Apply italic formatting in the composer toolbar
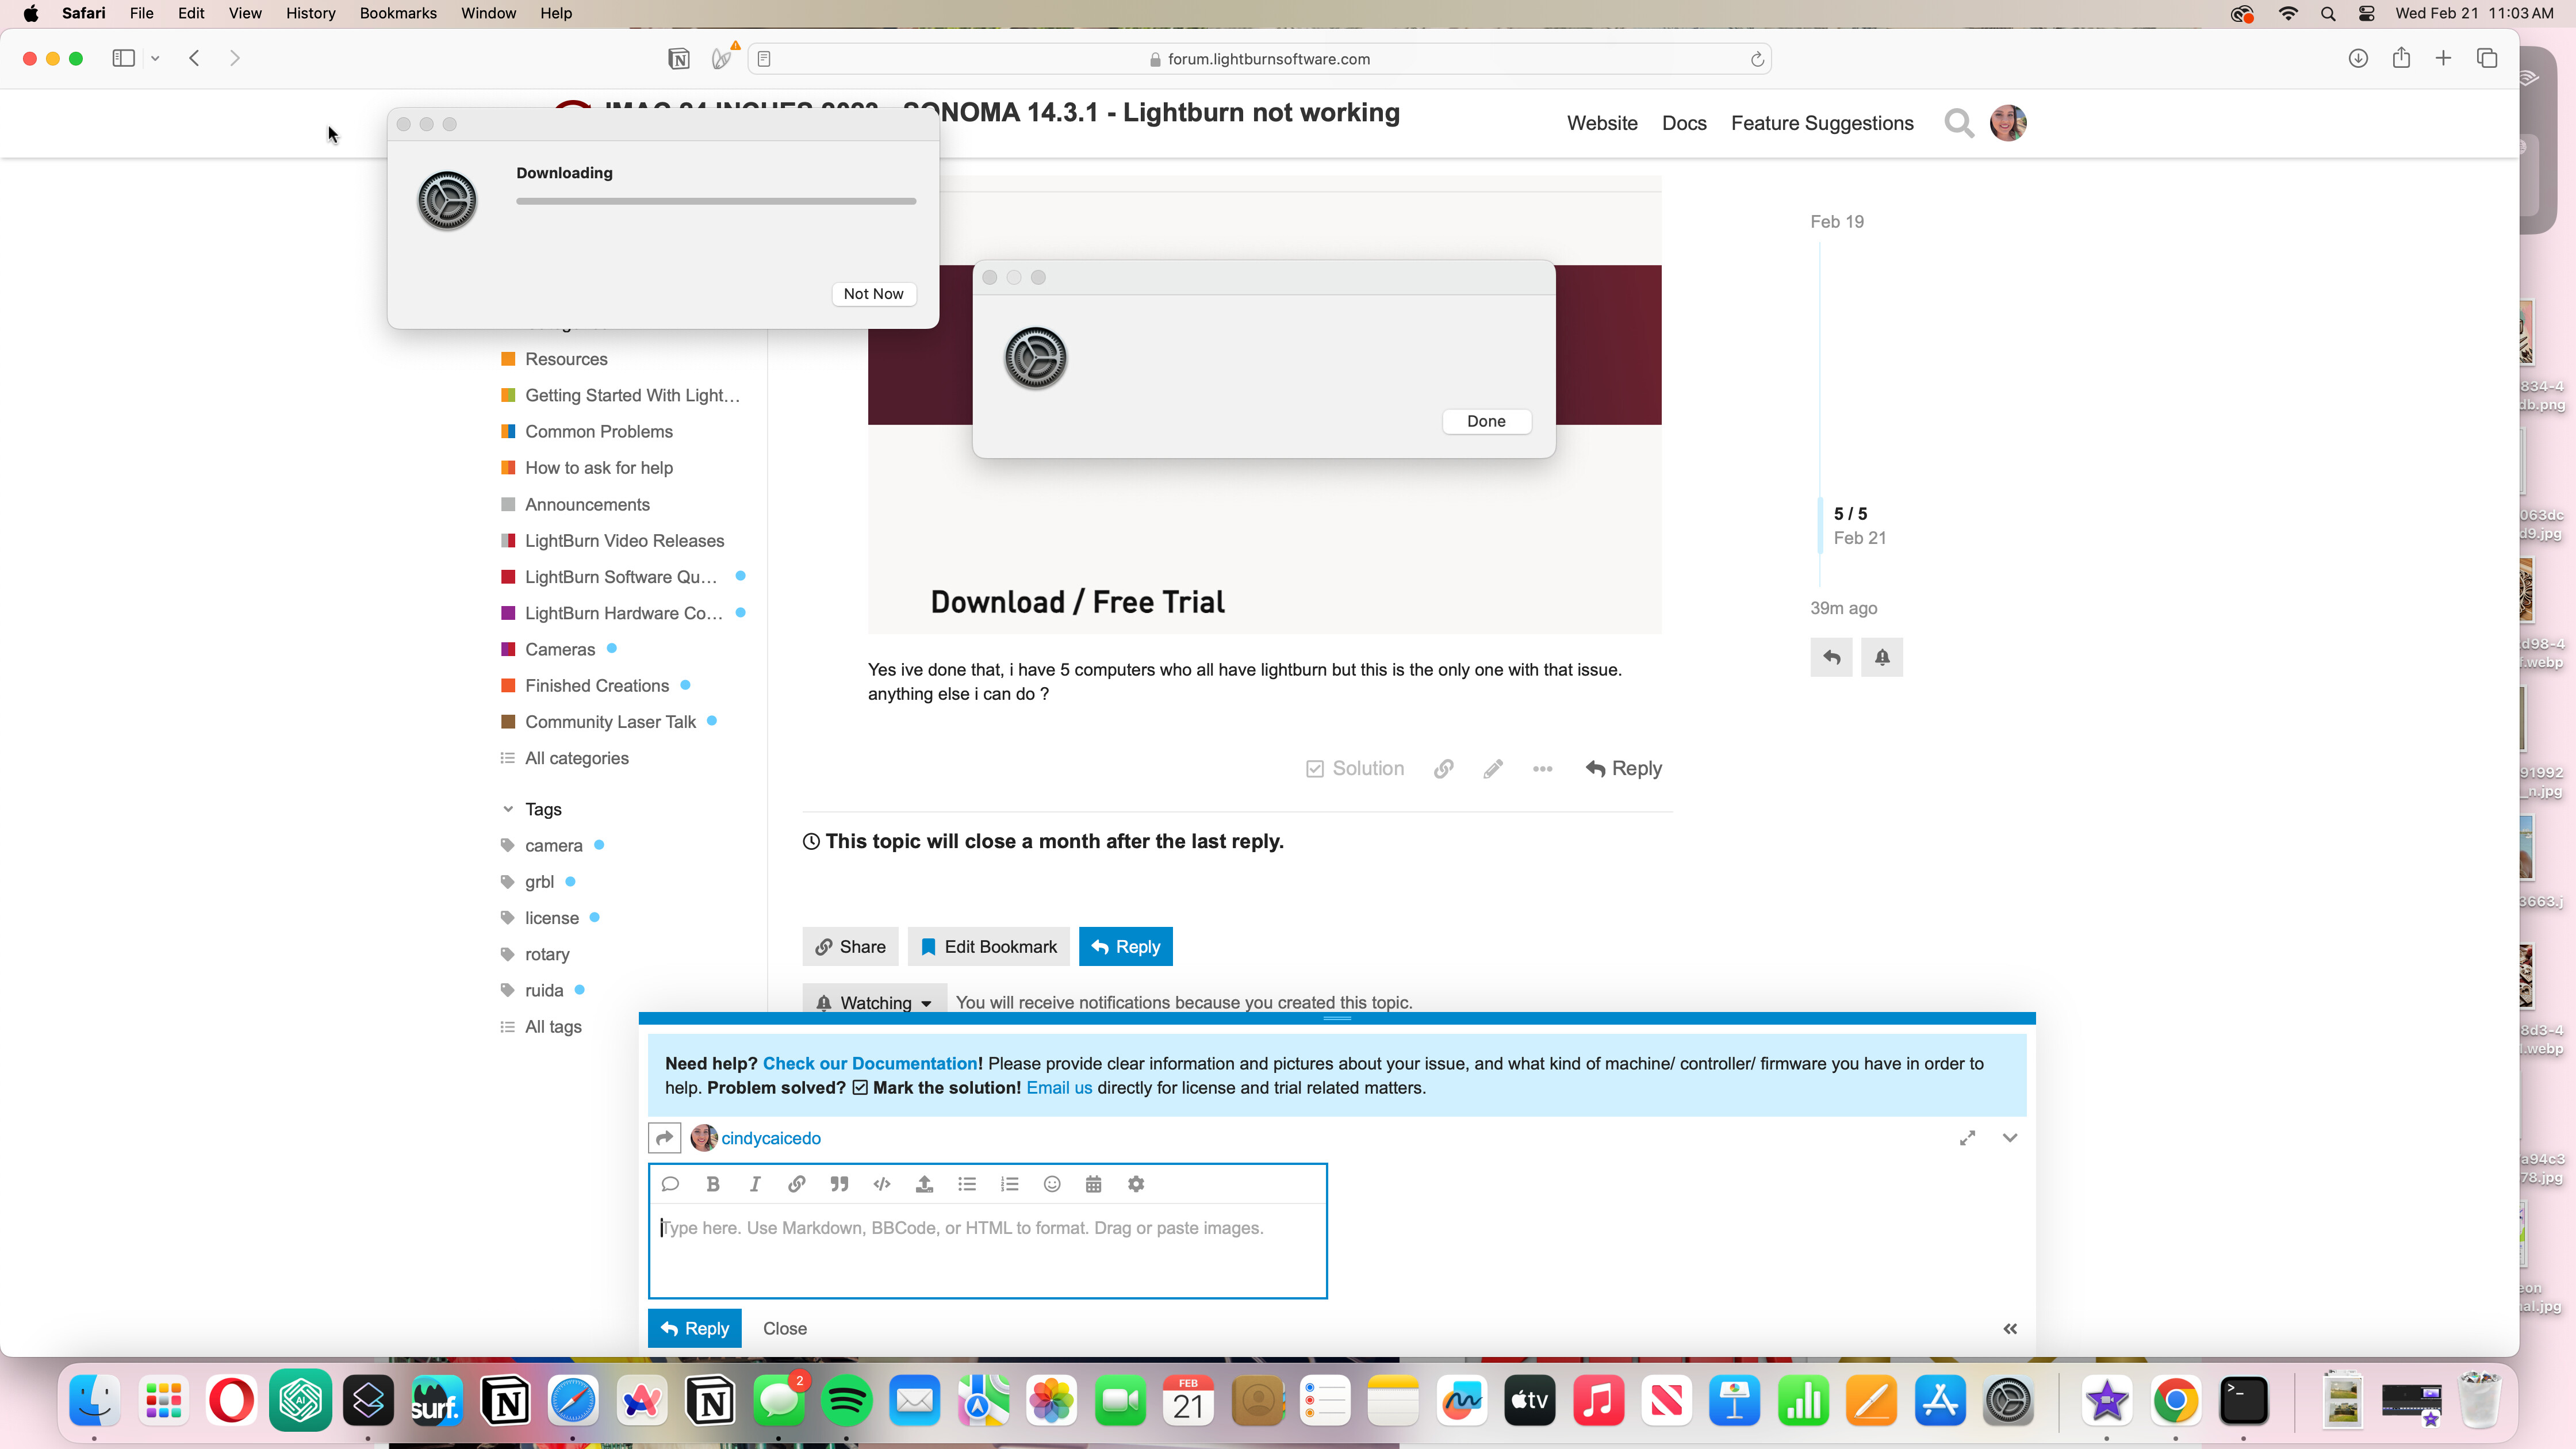This screenshot has width=2576, height=1449. (755, 1184)
